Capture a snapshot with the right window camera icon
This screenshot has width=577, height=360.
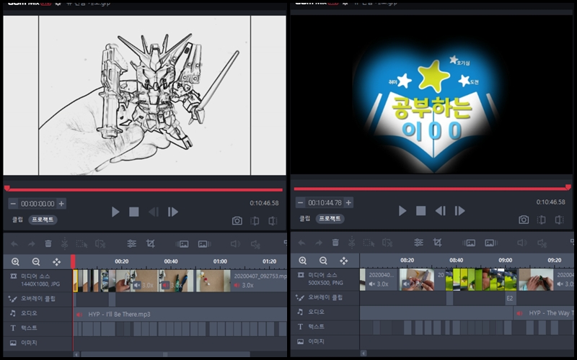(524, 220)
